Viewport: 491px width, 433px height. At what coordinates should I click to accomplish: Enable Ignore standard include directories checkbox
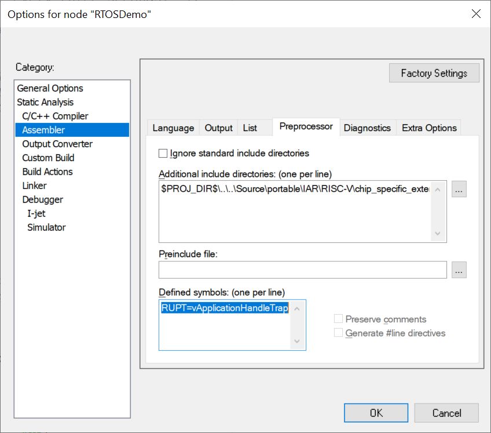[163, 154]
